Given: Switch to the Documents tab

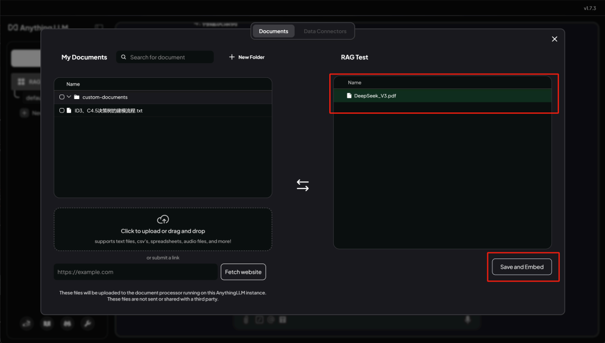Looking at the screenshot, I should point(273,31).
